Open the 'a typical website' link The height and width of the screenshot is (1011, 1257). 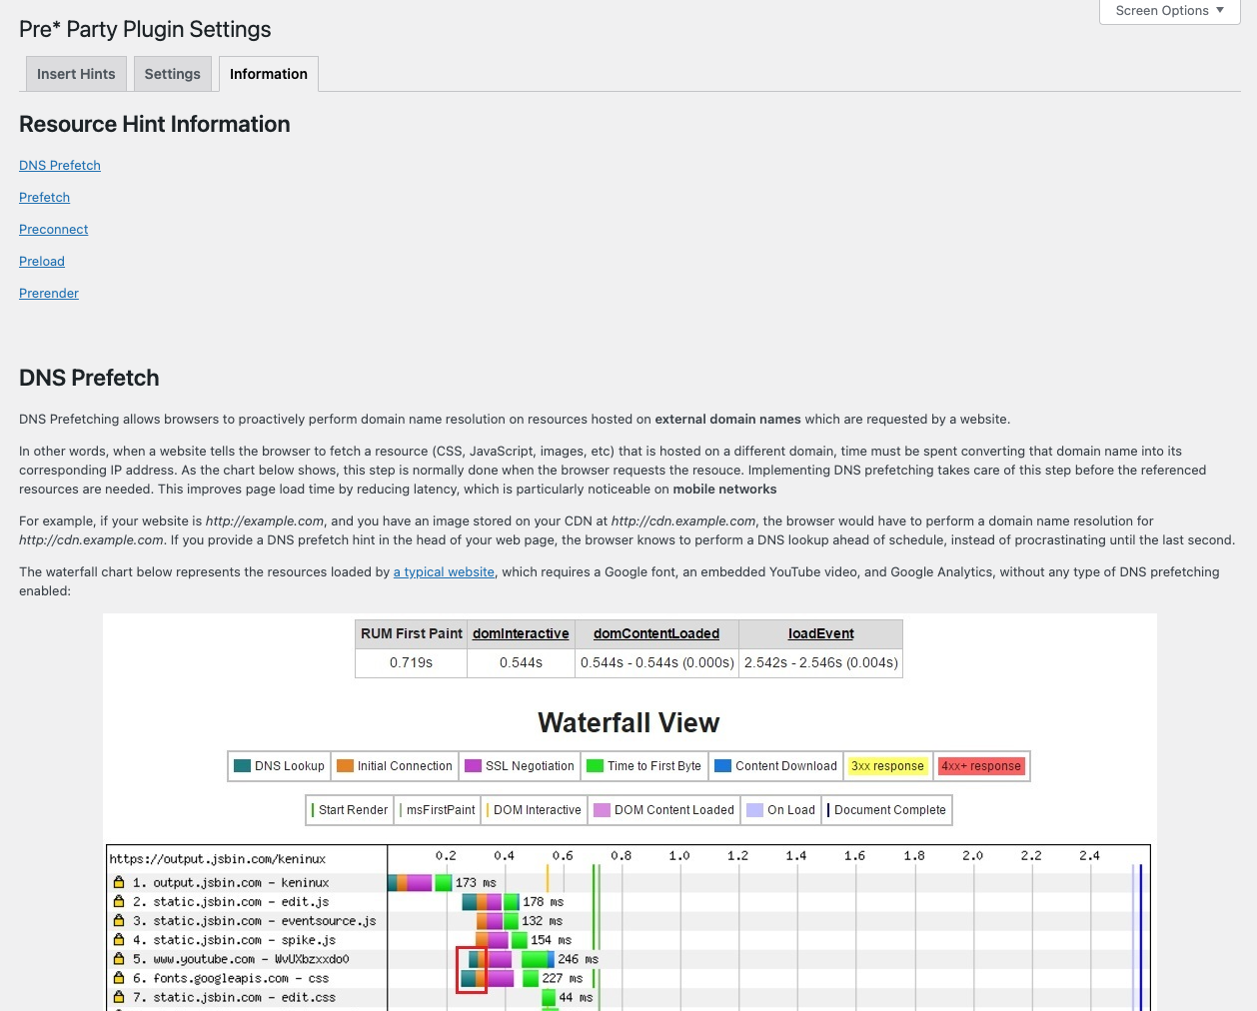[x=444, y=572]
